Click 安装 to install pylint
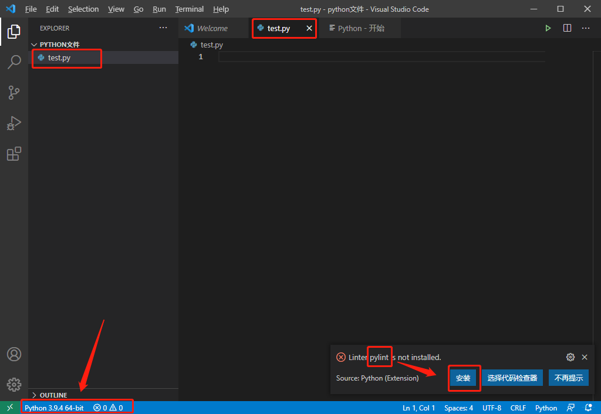 coord(464,378)
